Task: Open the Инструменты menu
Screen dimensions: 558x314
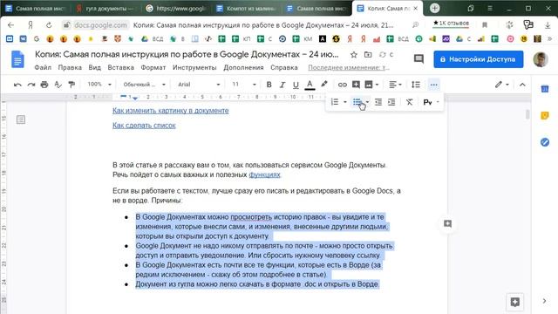Action: (194, 67)
